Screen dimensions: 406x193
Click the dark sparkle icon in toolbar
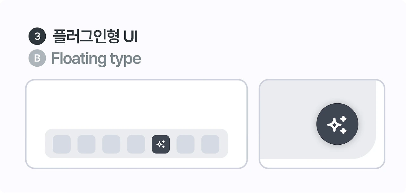(161, 144)
